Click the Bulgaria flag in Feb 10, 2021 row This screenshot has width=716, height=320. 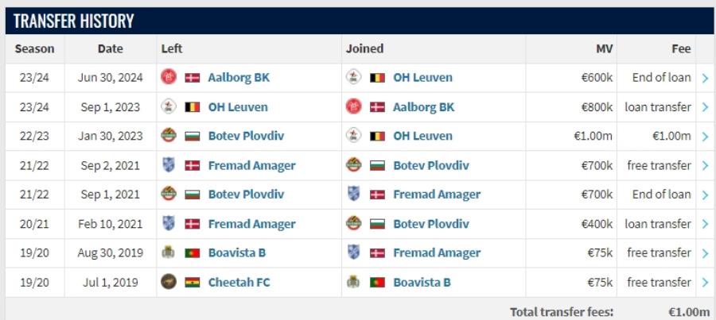pos(377,224)
